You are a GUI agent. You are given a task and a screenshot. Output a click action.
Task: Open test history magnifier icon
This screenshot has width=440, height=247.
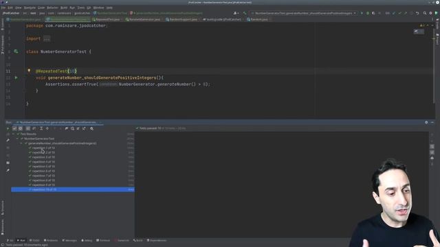[x=72, y=128]
